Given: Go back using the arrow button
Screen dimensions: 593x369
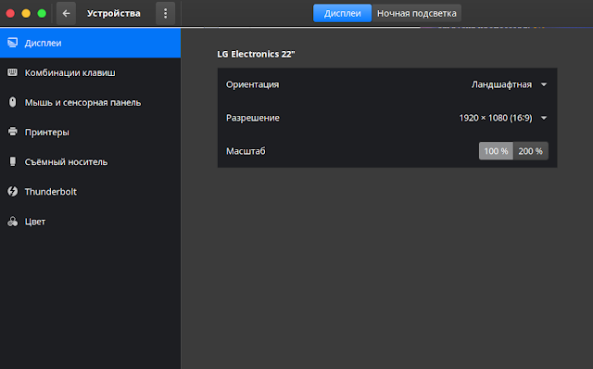Looking at the screenshot, I should [x=66, y=13].
